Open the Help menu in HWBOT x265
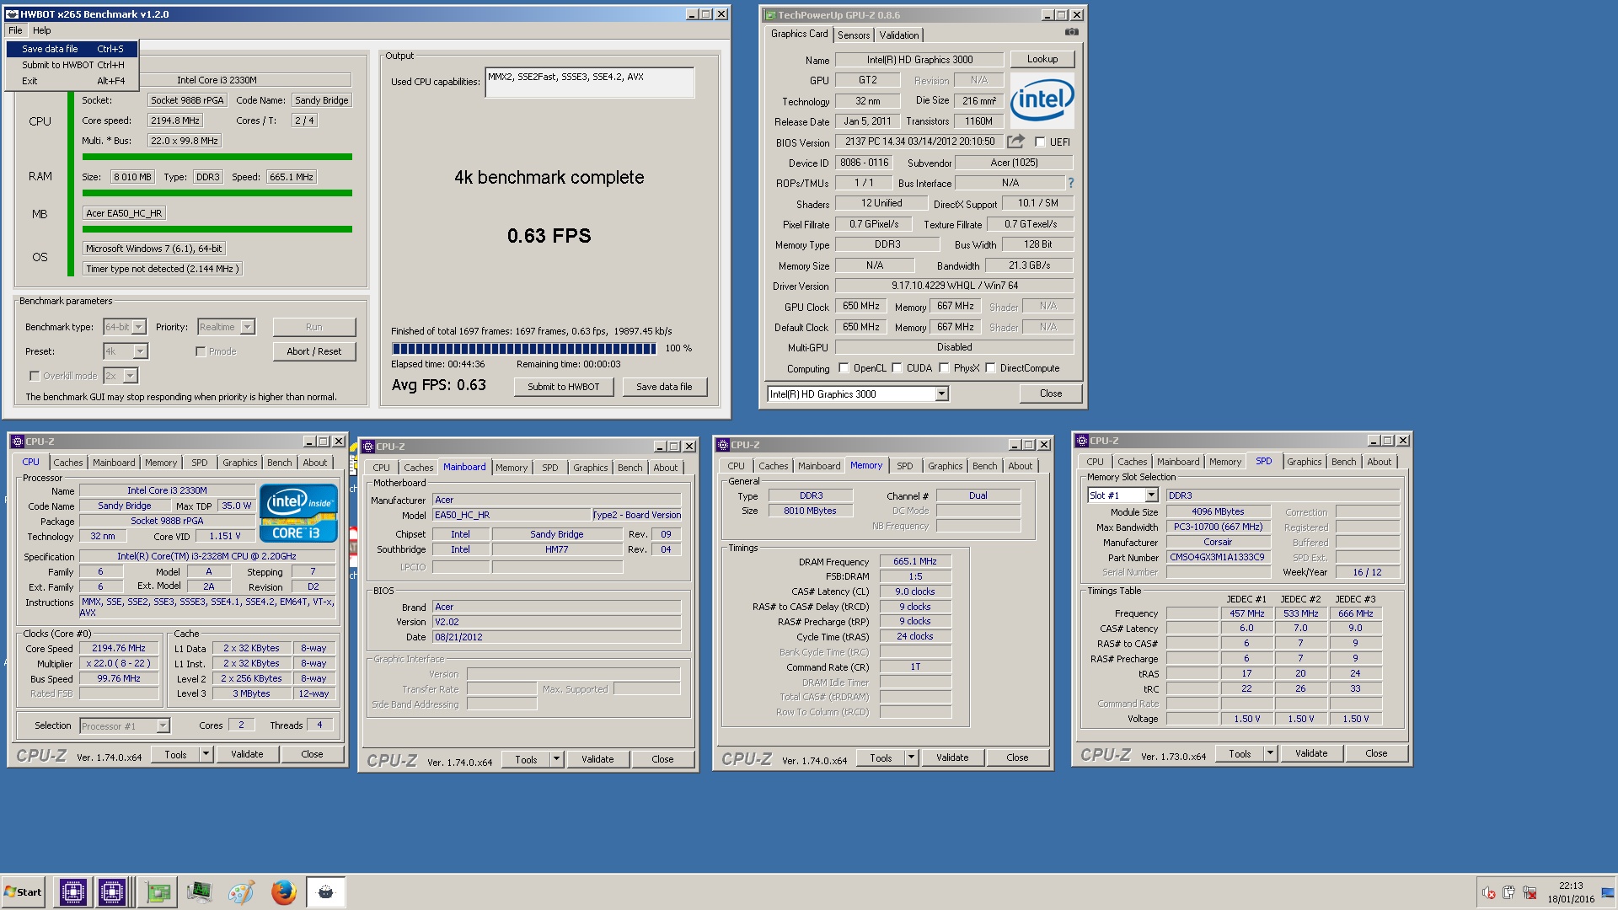Screen dimensions: 1618x910 [x=41, y=30]
